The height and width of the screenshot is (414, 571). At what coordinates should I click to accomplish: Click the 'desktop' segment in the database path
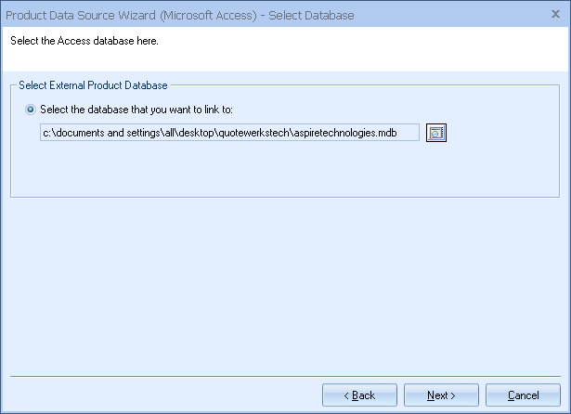point(194,133)
